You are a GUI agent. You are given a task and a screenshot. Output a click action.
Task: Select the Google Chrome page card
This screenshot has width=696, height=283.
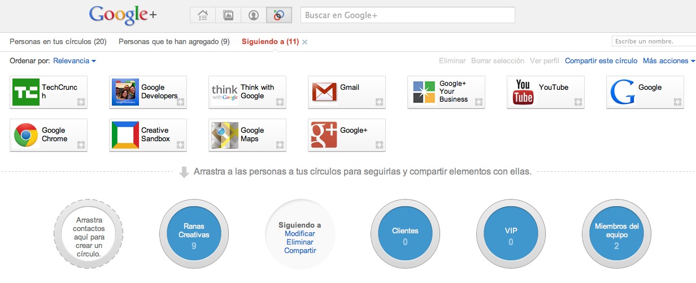[49, 135]
